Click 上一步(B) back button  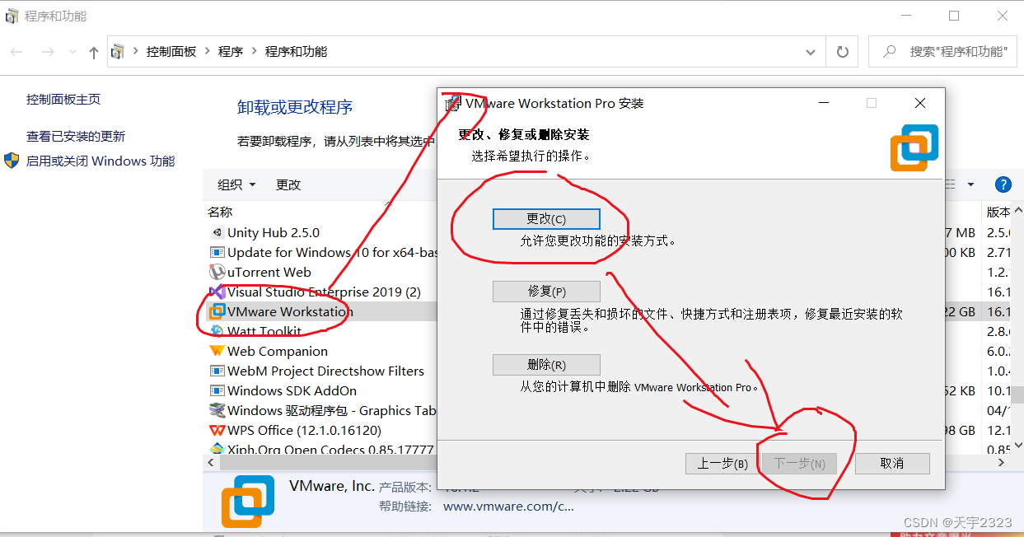(x=722, y=464)
